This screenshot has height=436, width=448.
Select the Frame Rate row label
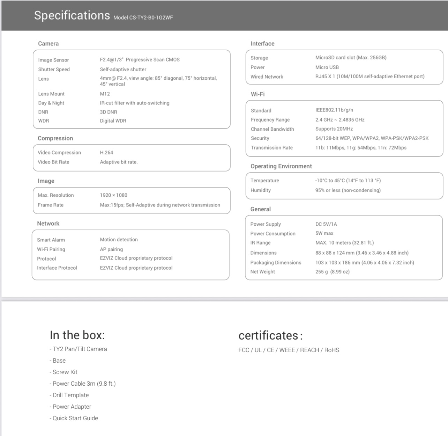(x=51, y=205)
